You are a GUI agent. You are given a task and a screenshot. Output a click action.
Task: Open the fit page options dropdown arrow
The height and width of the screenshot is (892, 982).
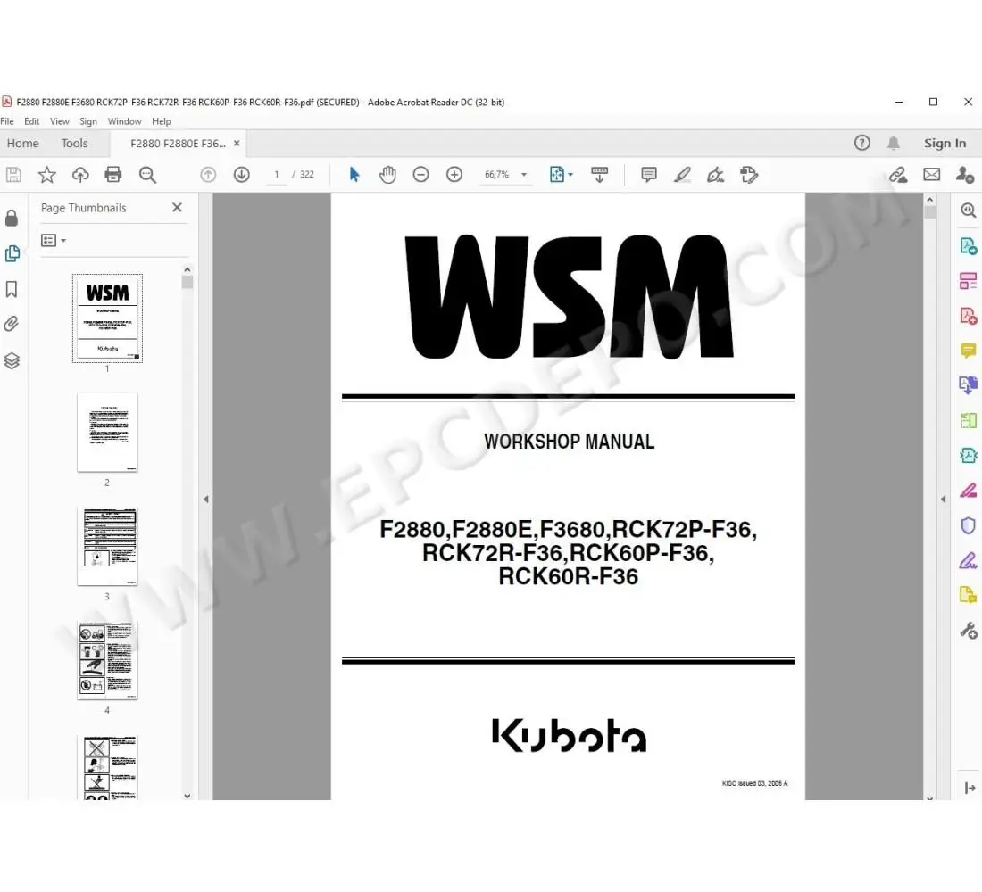point(570,175)
